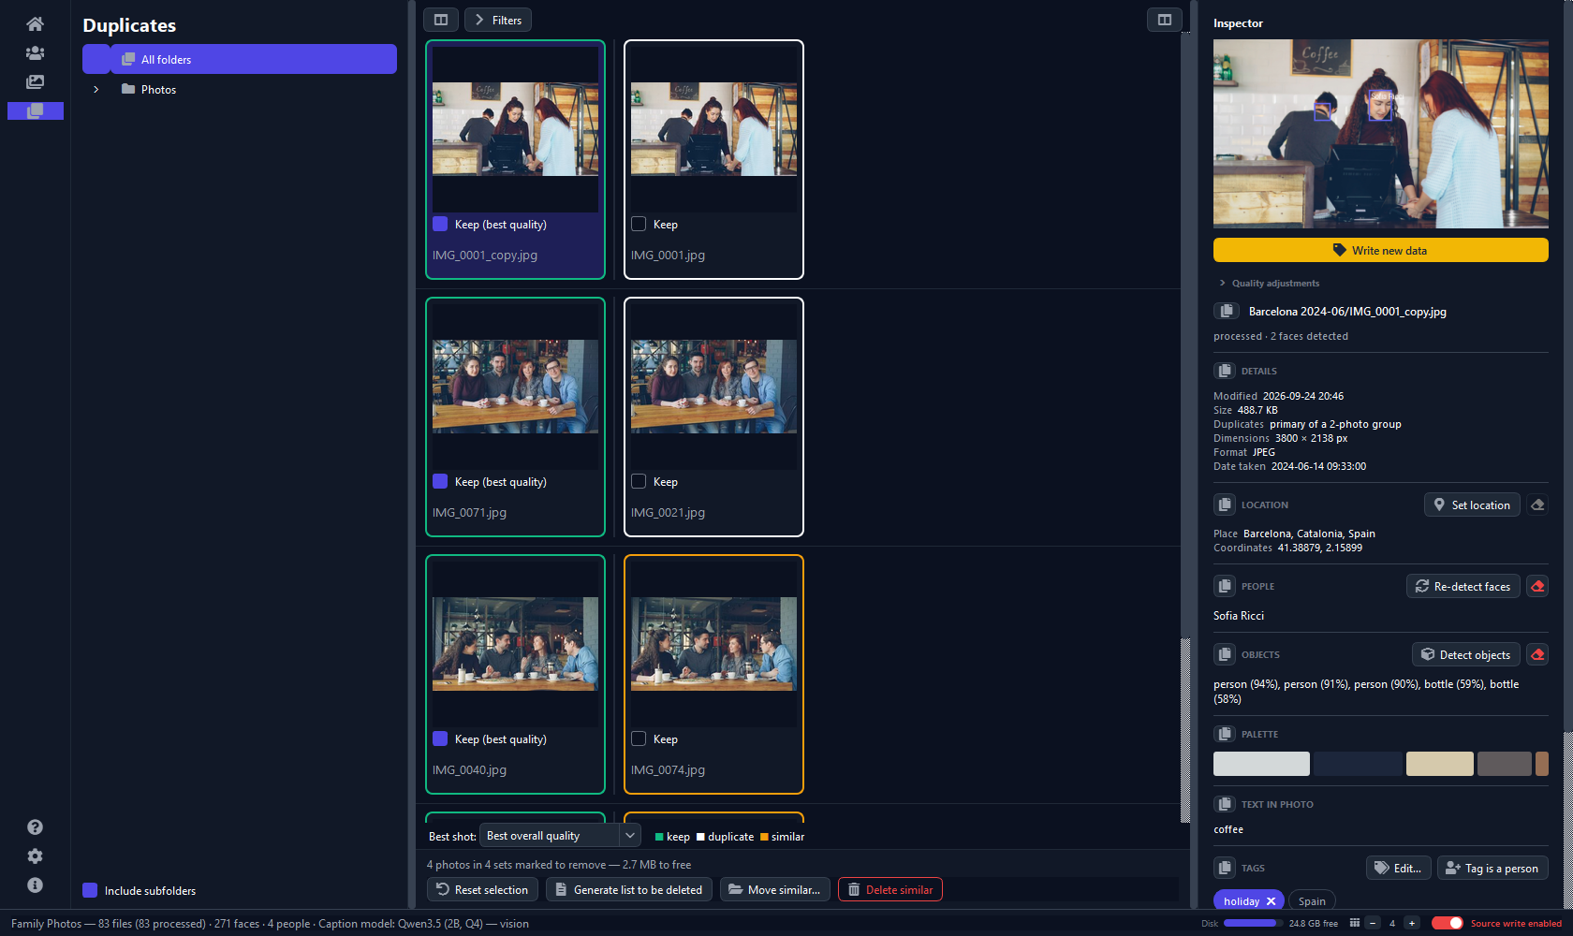Select All folders in the tree

240,59
